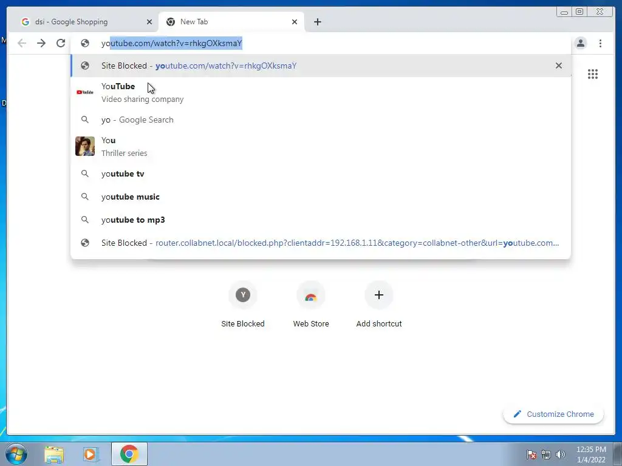
Task: Remove the Site Blocked suggestion with X
Action: tap(559, 66)
